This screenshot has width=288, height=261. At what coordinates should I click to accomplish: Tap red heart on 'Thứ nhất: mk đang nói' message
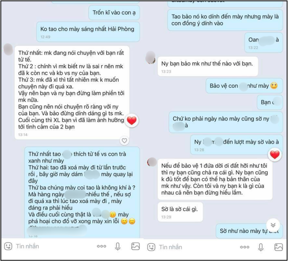click(132, 121)
